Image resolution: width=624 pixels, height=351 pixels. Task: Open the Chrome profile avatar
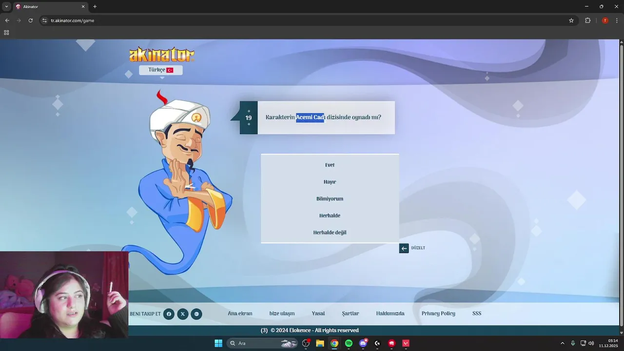tap(605, 20)
